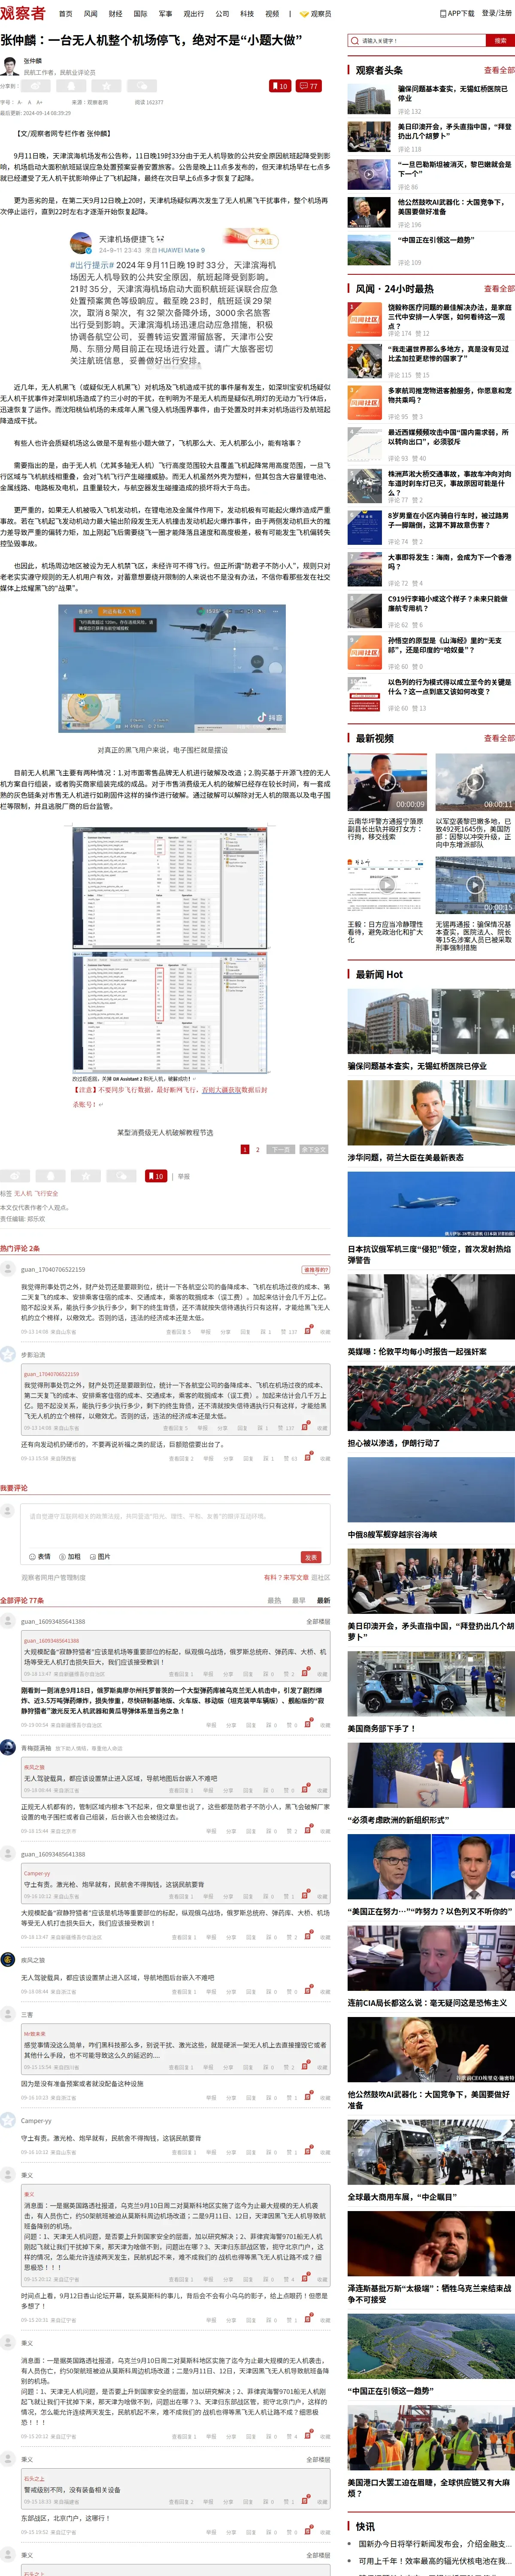
Task: Share the article via the bottom WeChat icon
Action: click(122, 1176)
